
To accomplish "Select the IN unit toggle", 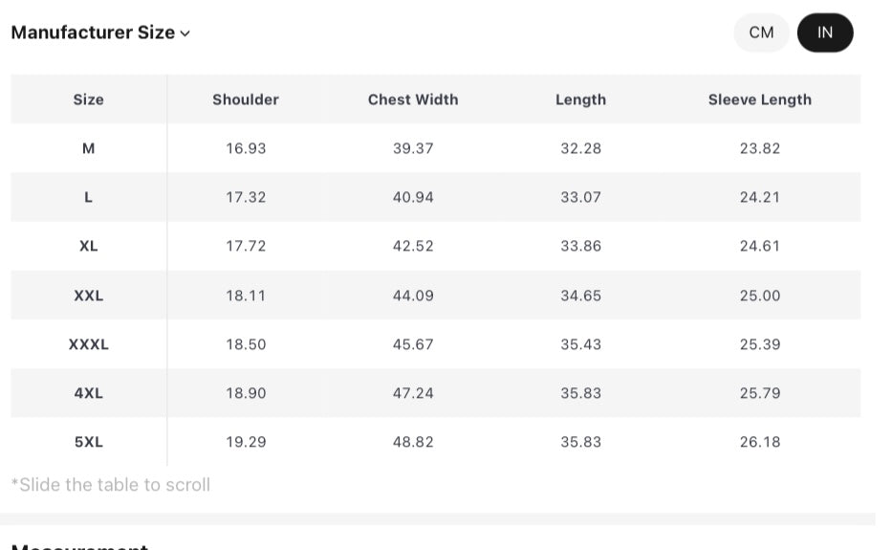I will pyautogui.click(x=824, y=33).
